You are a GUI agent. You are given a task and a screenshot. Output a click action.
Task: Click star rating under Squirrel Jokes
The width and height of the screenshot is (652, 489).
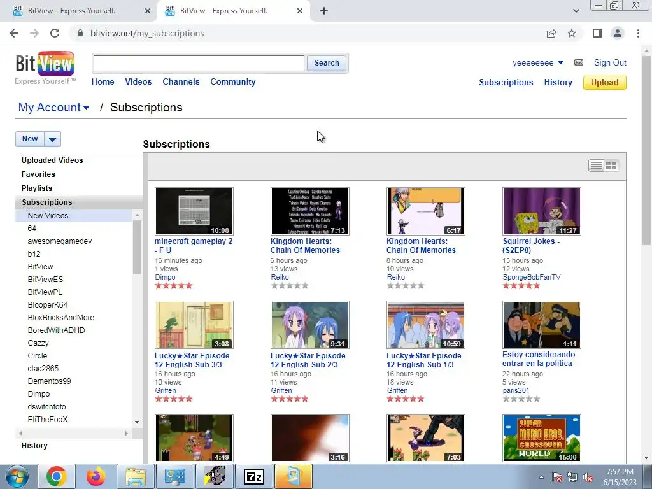521,286
